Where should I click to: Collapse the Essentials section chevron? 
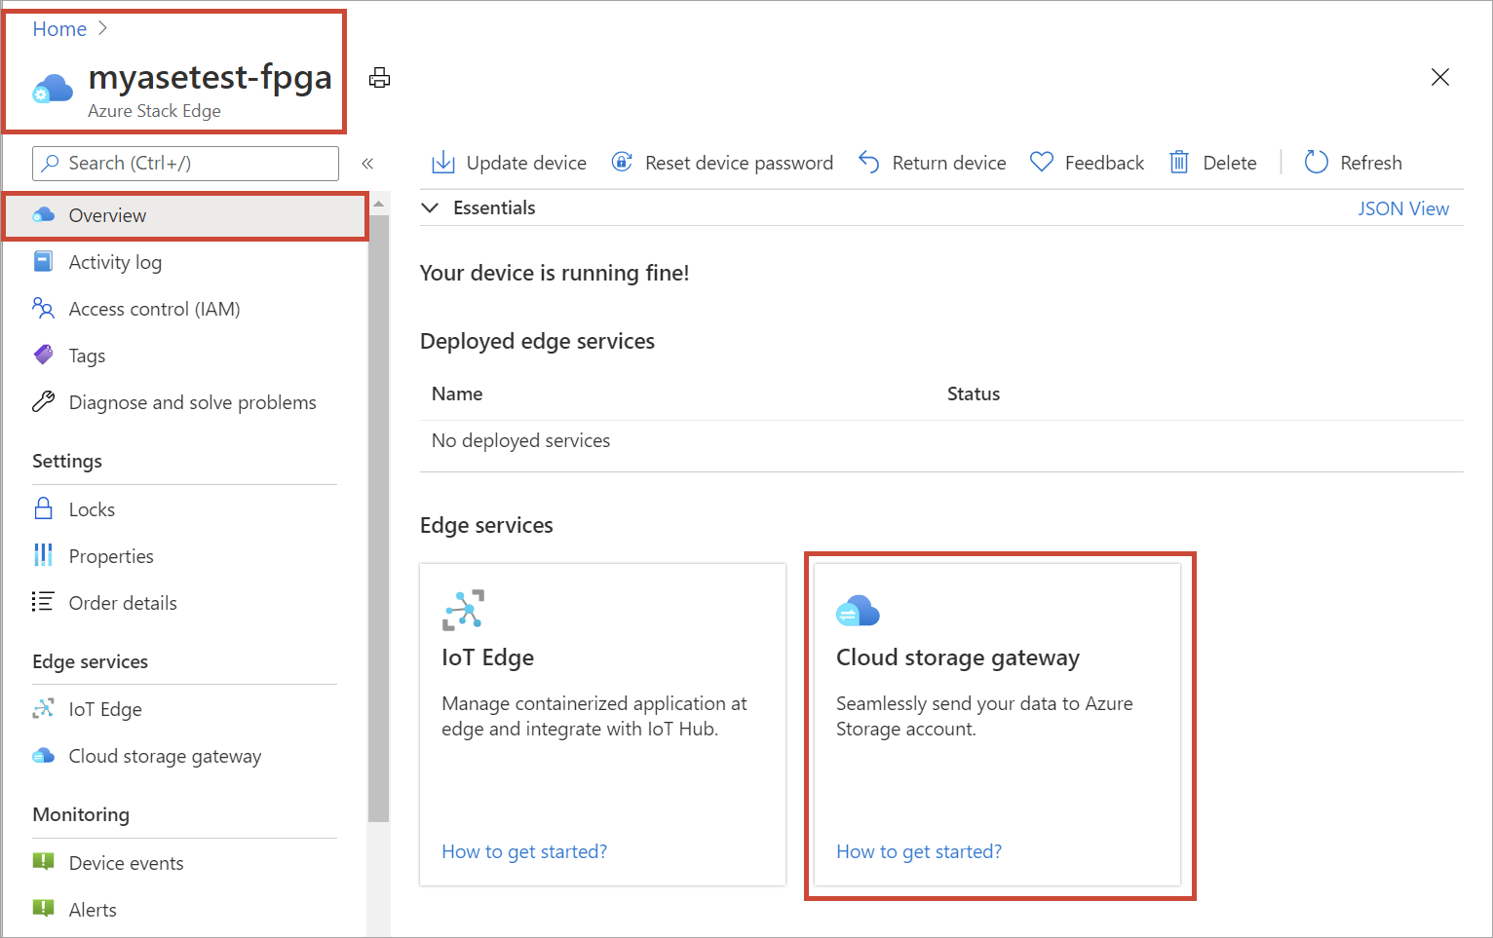click(x=430, y=207)
